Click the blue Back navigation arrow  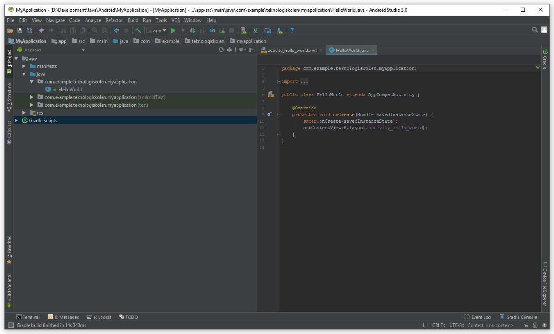coord(116,31)
